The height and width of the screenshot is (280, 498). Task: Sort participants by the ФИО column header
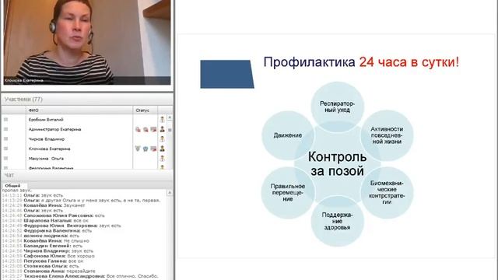coord(79,110)
